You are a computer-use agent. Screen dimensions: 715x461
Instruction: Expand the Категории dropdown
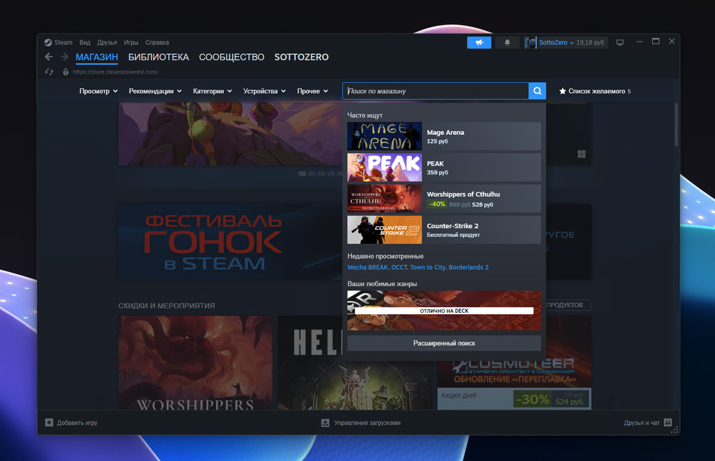point(213,91)
